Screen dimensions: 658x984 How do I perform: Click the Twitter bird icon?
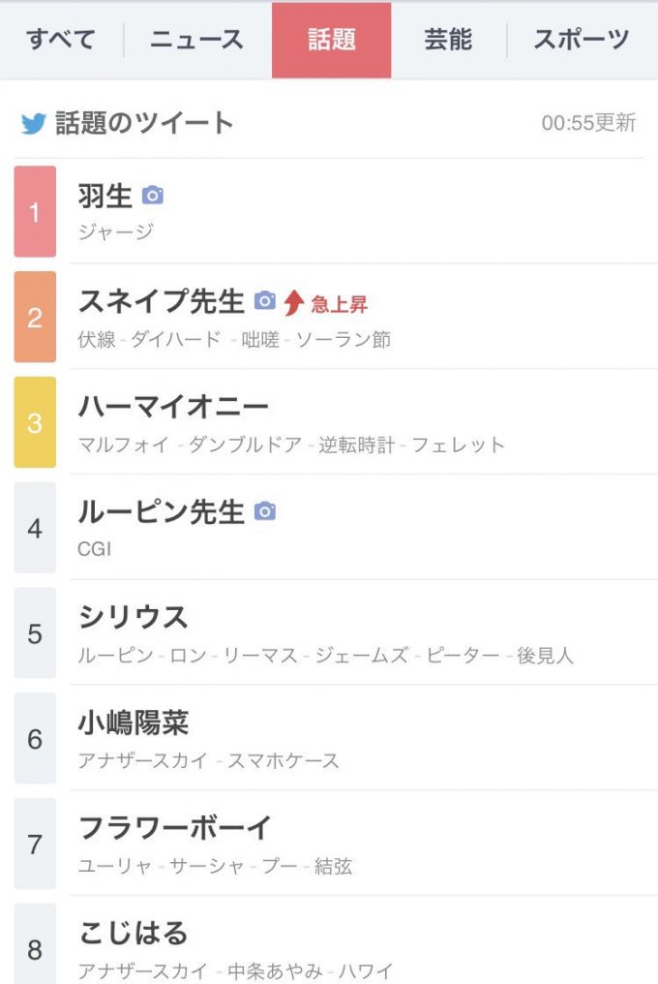34,124
